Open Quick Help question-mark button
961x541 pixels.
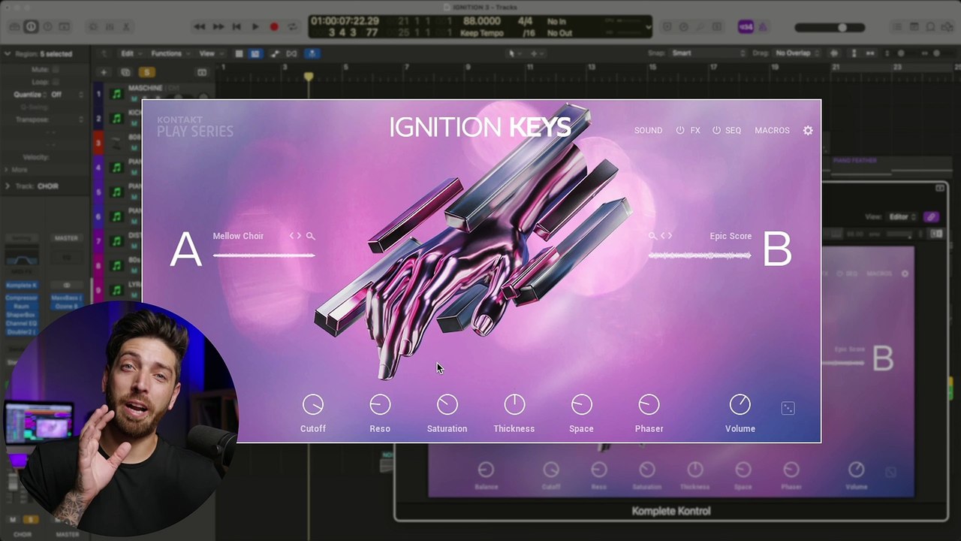click(x=47, y=26)
